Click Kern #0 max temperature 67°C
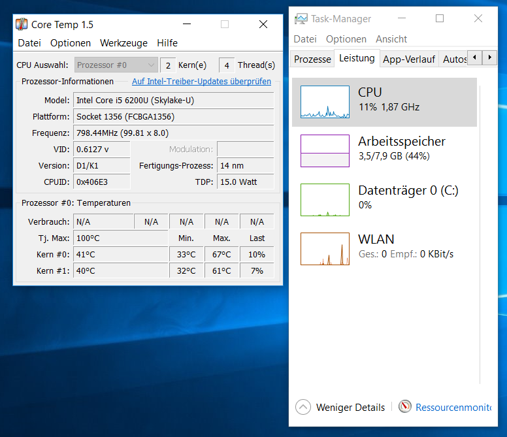 pyautogui.click(x=221, y=255)
